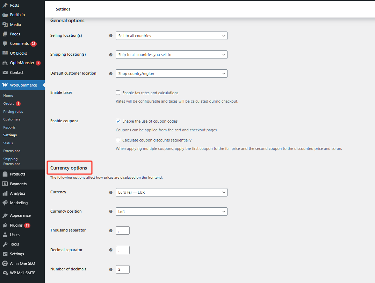The height and width of the screenshot is (283, 375).
Task: Click the Comments speech bubble icon
Action: coord(5,44)
